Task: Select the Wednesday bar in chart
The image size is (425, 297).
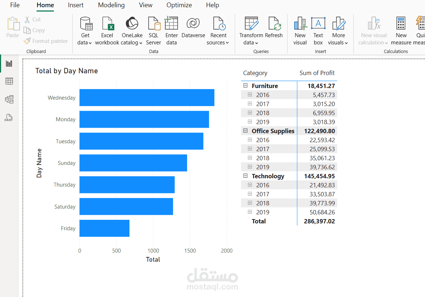Action: point(147,98)
